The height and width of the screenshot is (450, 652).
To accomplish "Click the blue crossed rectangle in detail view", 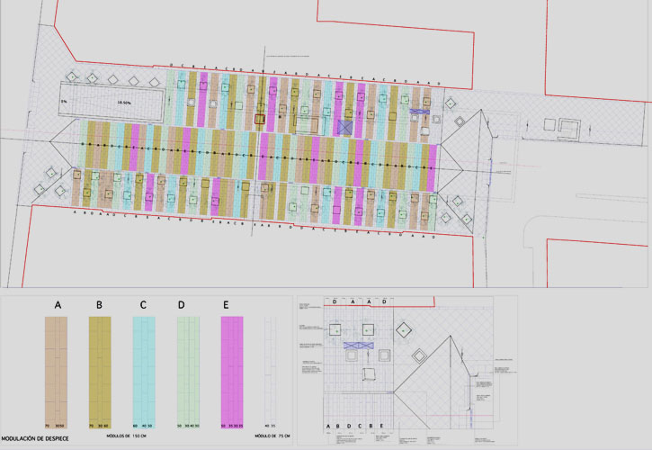I will pos(358,346).
